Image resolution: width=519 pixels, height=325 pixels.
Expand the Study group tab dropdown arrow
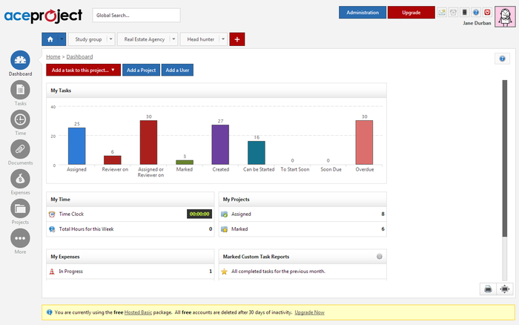111,39
